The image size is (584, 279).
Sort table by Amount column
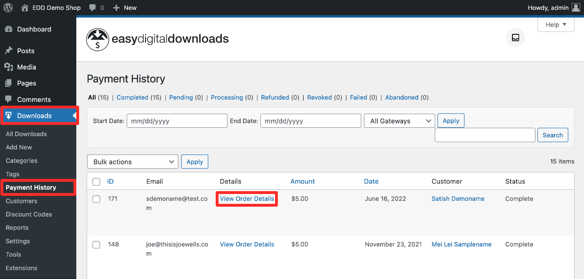[x=302, y=181]
